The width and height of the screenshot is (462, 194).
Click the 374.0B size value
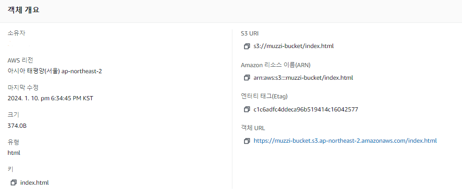click(17, 126)
